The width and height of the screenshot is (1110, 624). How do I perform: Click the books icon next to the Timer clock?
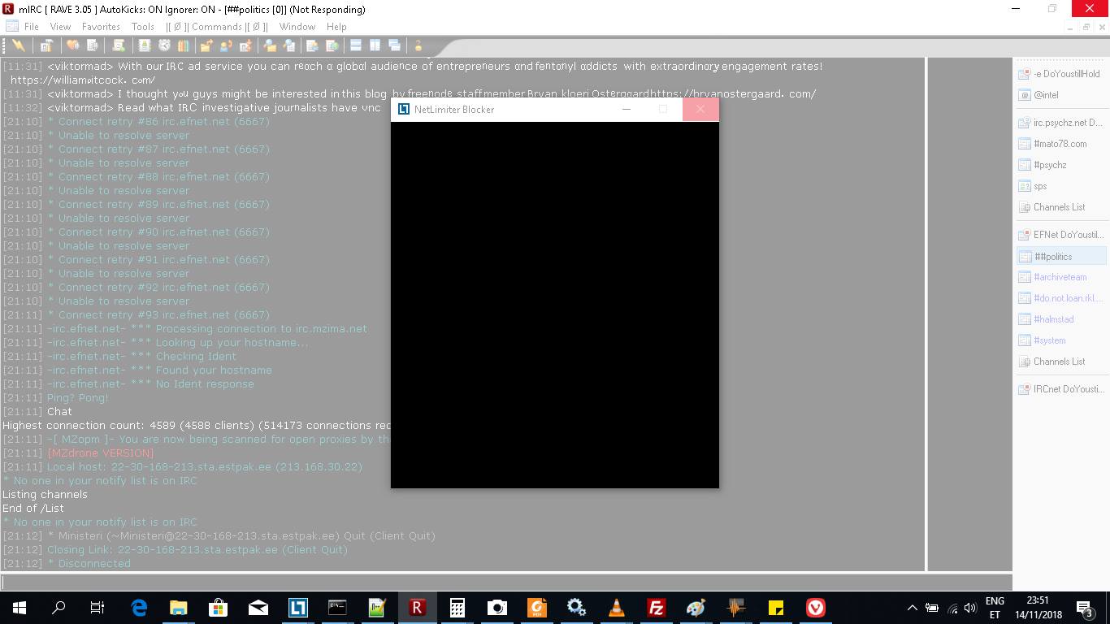pyautogui.click(x=184, y=45)
